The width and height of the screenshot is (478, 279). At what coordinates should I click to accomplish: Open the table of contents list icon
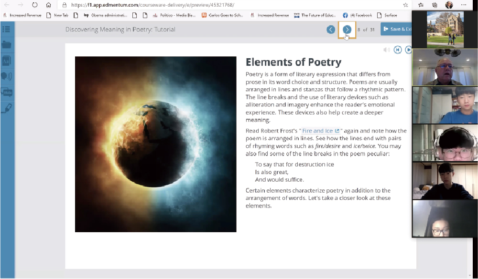click(7, 29)
